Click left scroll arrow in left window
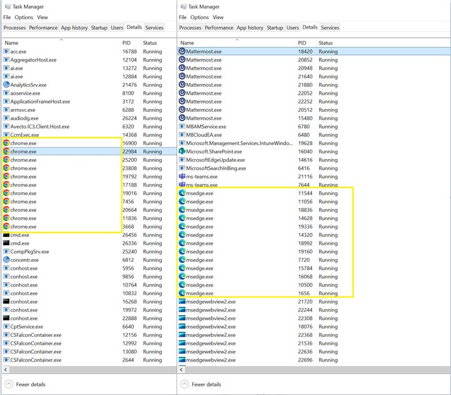Screen dimensions: 451x395 pos(6,370)
